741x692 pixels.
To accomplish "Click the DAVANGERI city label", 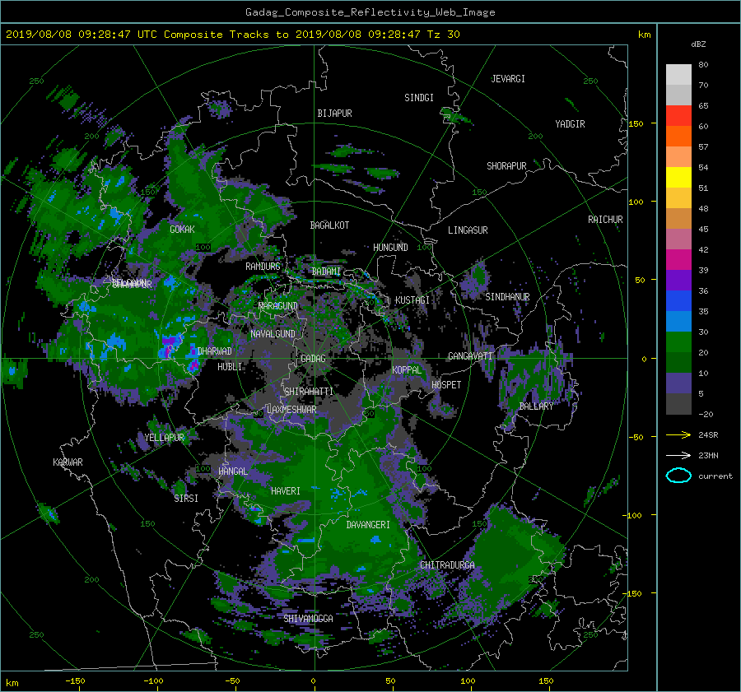I will [368, 525].
